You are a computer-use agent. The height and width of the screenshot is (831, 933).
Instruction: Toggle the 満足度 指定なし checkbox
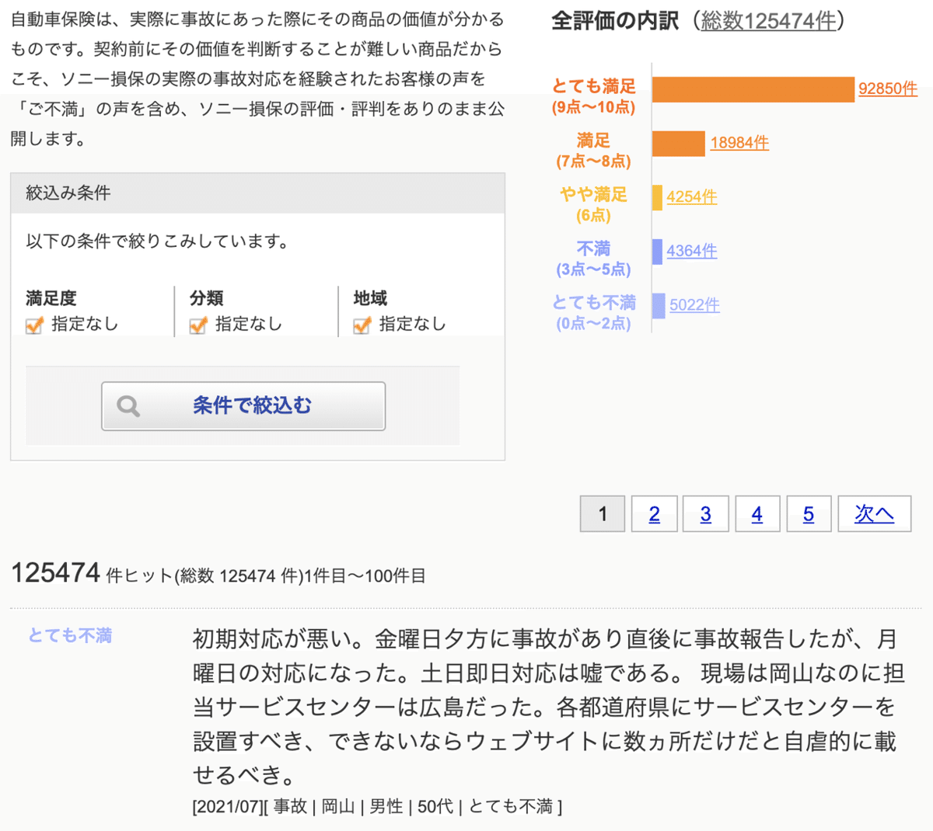[x=34, y=325]
